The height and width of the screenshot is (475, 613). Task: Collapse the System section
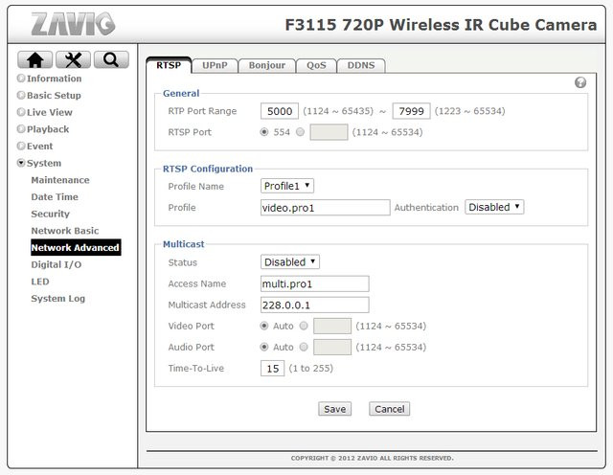pos(39,163)
